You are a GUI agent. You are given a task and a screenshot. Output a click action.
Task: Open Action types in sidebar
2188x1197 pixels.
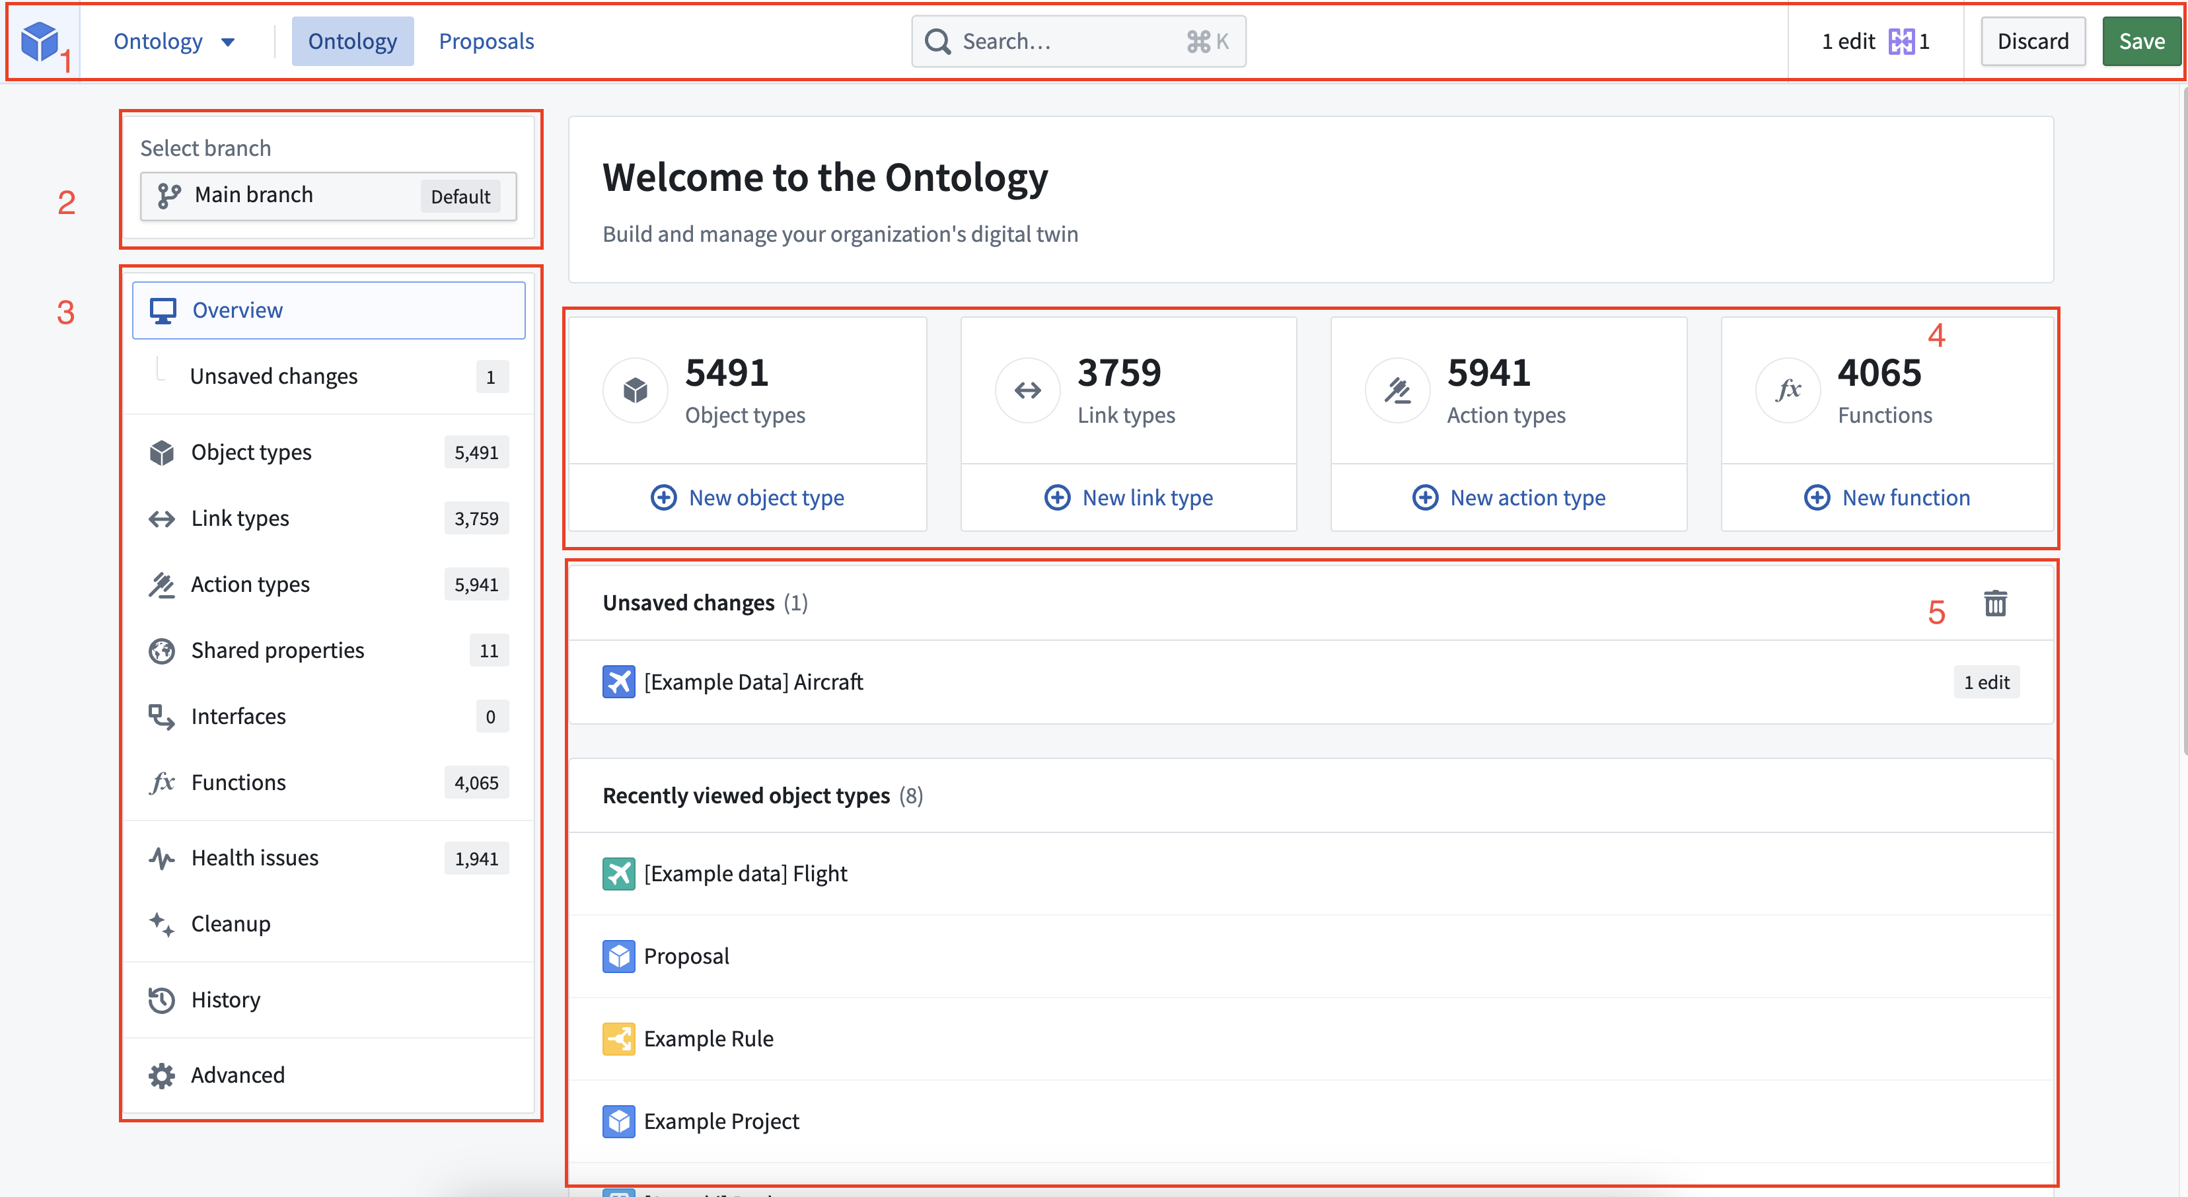pos(328,585)
